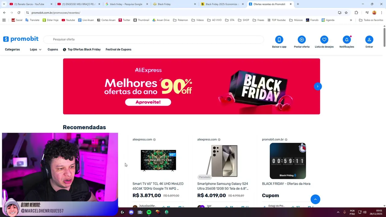Bookmark page with Chrome star icon
The width and height of the screenshot is (386, 217).
click(x=346, y=13)
